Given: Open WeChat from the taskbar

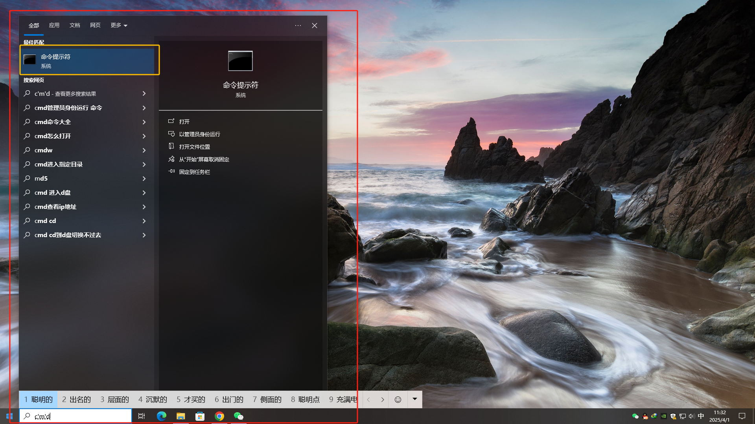Looking at the screenshot, I should tap(238, 416).
